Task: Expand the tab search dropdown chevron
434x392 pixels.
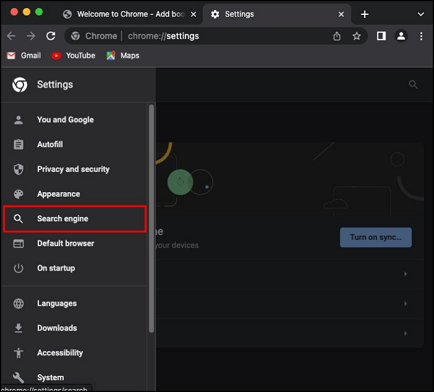Action: click(421, 14)
